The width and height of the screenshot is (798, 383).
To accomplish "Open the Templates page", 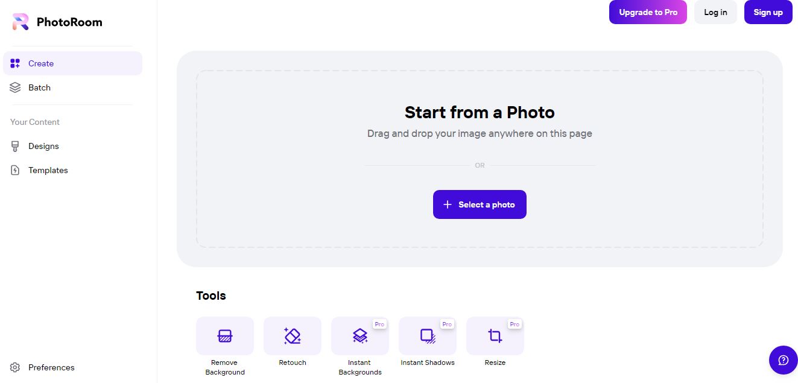I will tap(48, 170).
